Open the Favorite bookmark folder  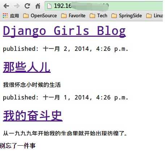(x=73, y=15)
